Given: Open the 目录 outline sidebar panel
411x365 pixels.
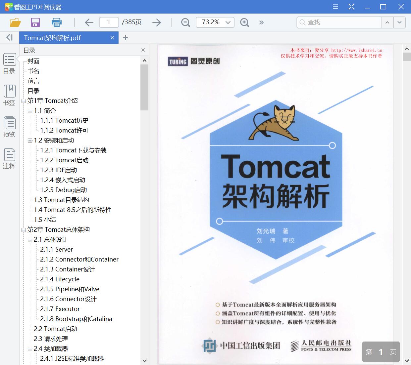Looking at the screenshot, I should point(9,64).
